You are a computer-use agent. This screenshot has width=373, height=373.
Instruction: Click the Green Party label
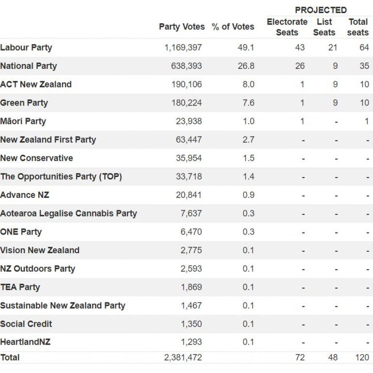(x=24, y=103)
